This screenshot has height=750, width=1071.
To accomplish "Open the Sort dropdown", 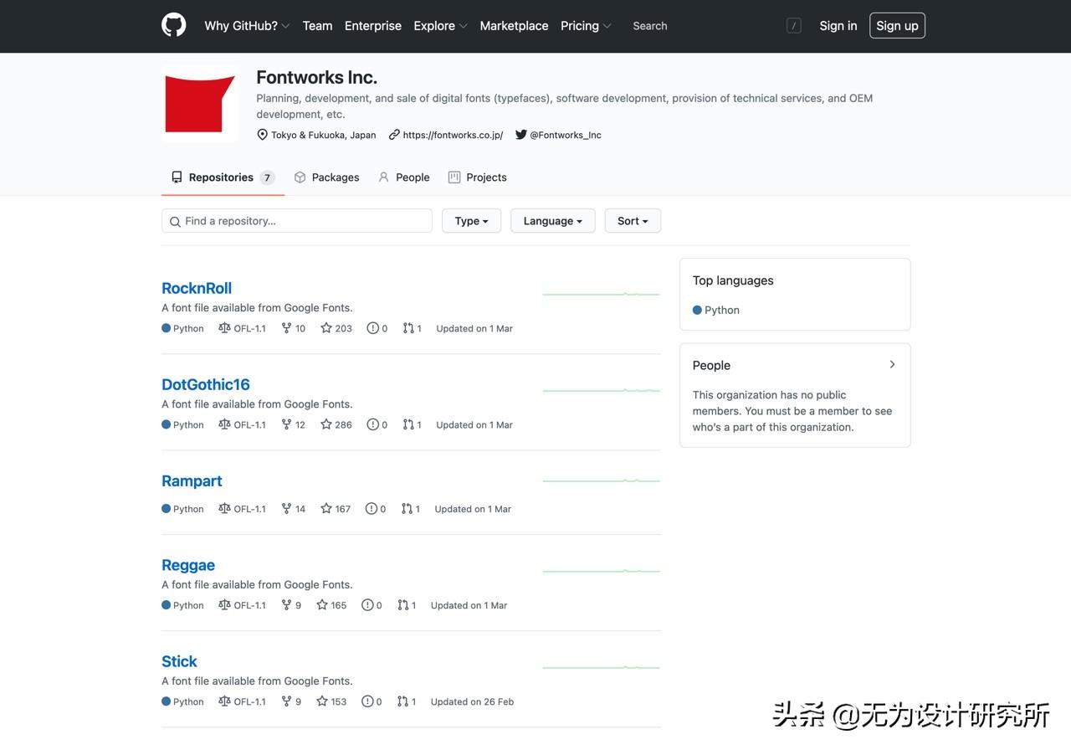I will (x=633, y=221).
